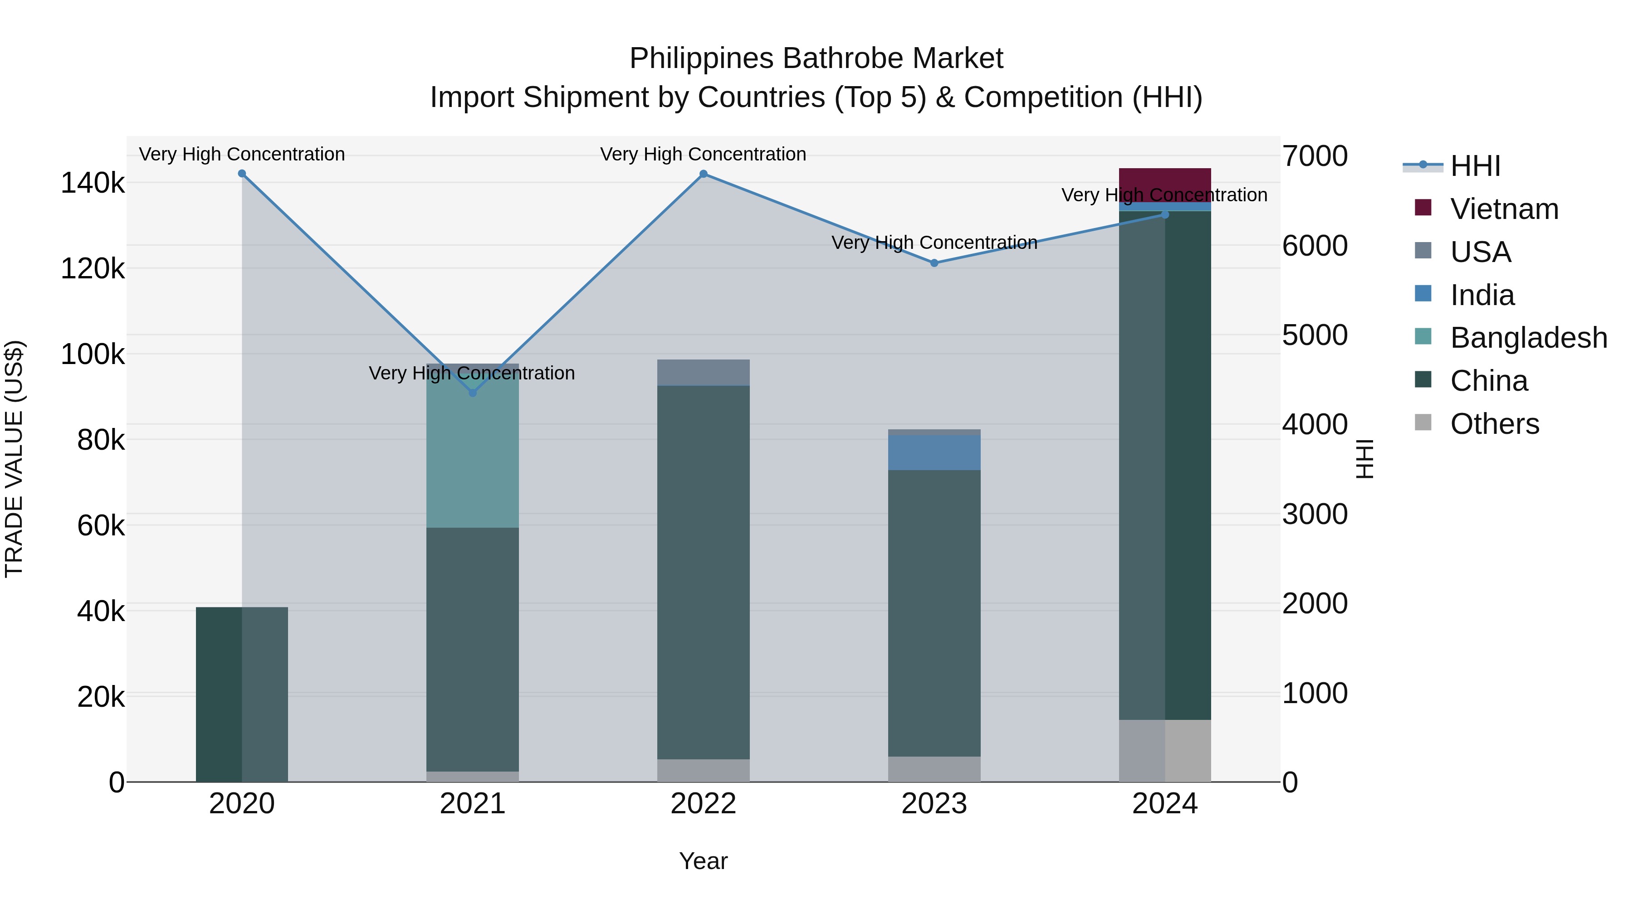The width and height of the screenshot is (1633, 918).
Task: Click the 2021 HHI data point
Action: coord(472,393)
